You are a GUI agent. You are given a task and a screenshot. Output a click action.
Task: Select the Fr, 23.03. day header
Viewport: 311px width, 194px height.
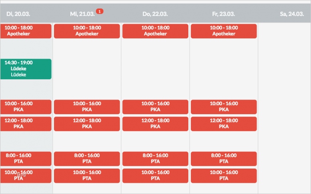(x=223, y=14)
